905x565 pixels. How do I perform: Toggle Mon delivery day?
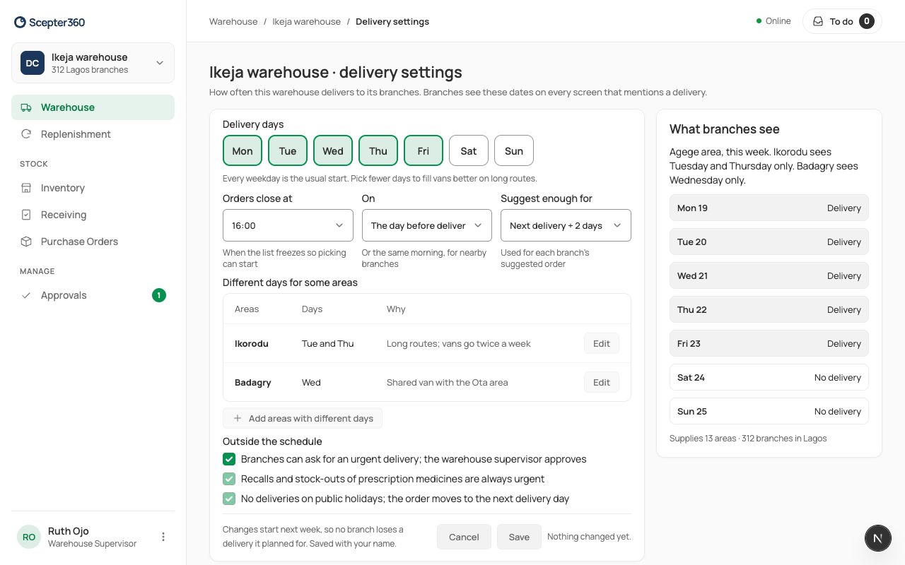243,150
